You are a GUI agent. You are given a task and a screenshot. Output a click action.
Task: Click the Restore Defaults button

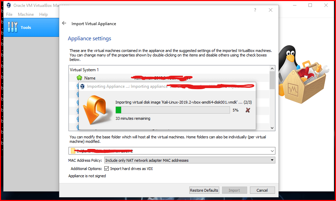(x=204, y=190)
